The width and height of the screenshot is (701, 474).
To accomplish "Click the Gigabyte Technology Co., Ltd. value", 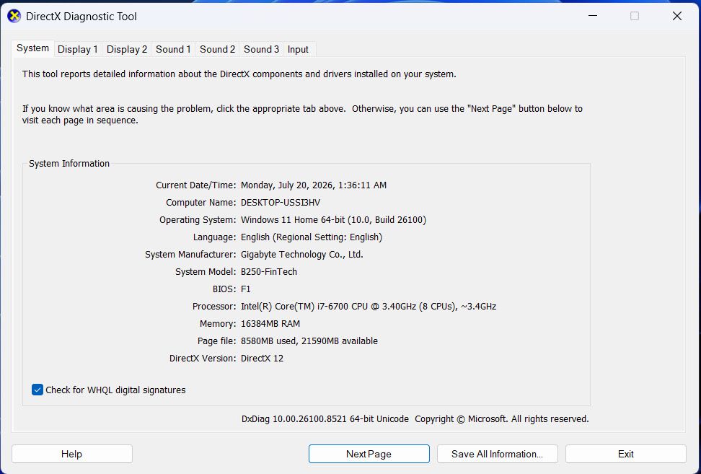I will [301, 255].
